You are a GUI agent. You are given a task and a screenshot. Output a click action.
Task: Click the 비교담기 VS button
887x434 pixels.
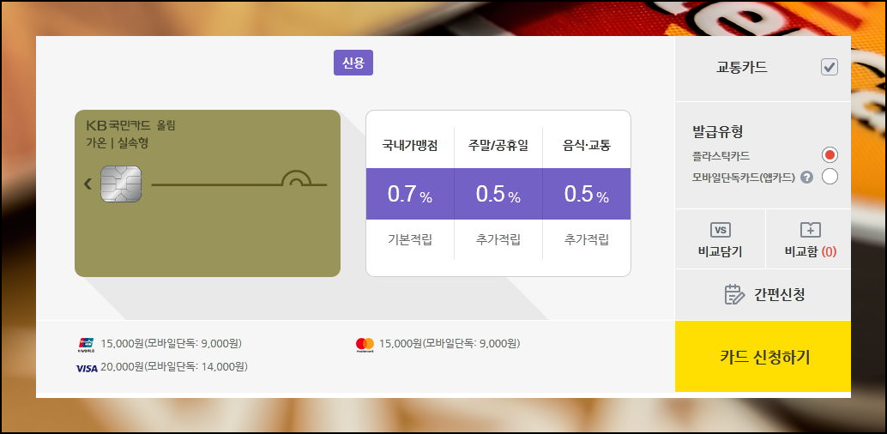point(720,238)
